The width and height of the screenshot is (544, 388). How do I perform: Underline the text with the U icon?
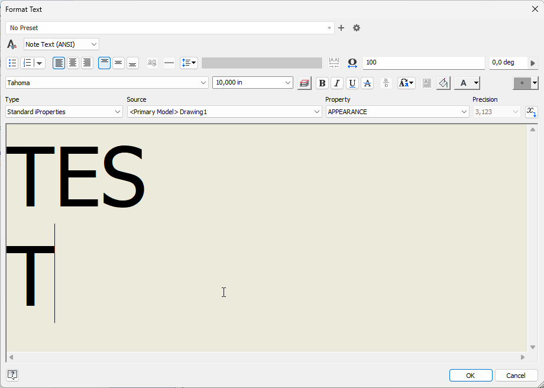(352, 83)
